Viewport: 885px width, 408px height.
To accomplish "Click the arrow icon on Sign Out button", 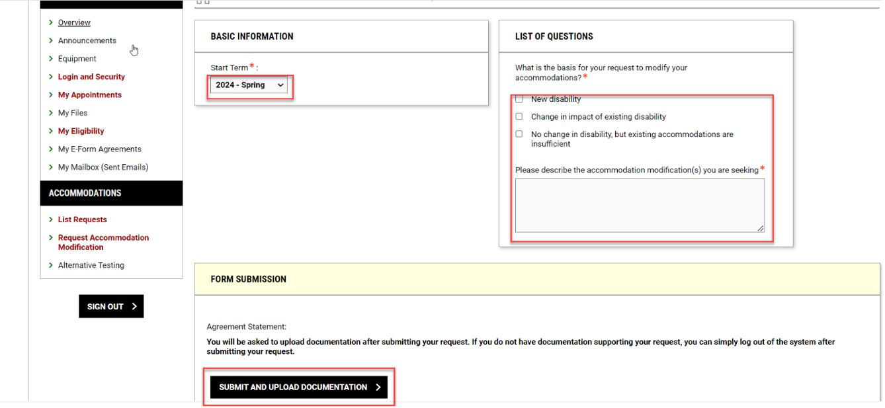I will (x=134, y=306).
